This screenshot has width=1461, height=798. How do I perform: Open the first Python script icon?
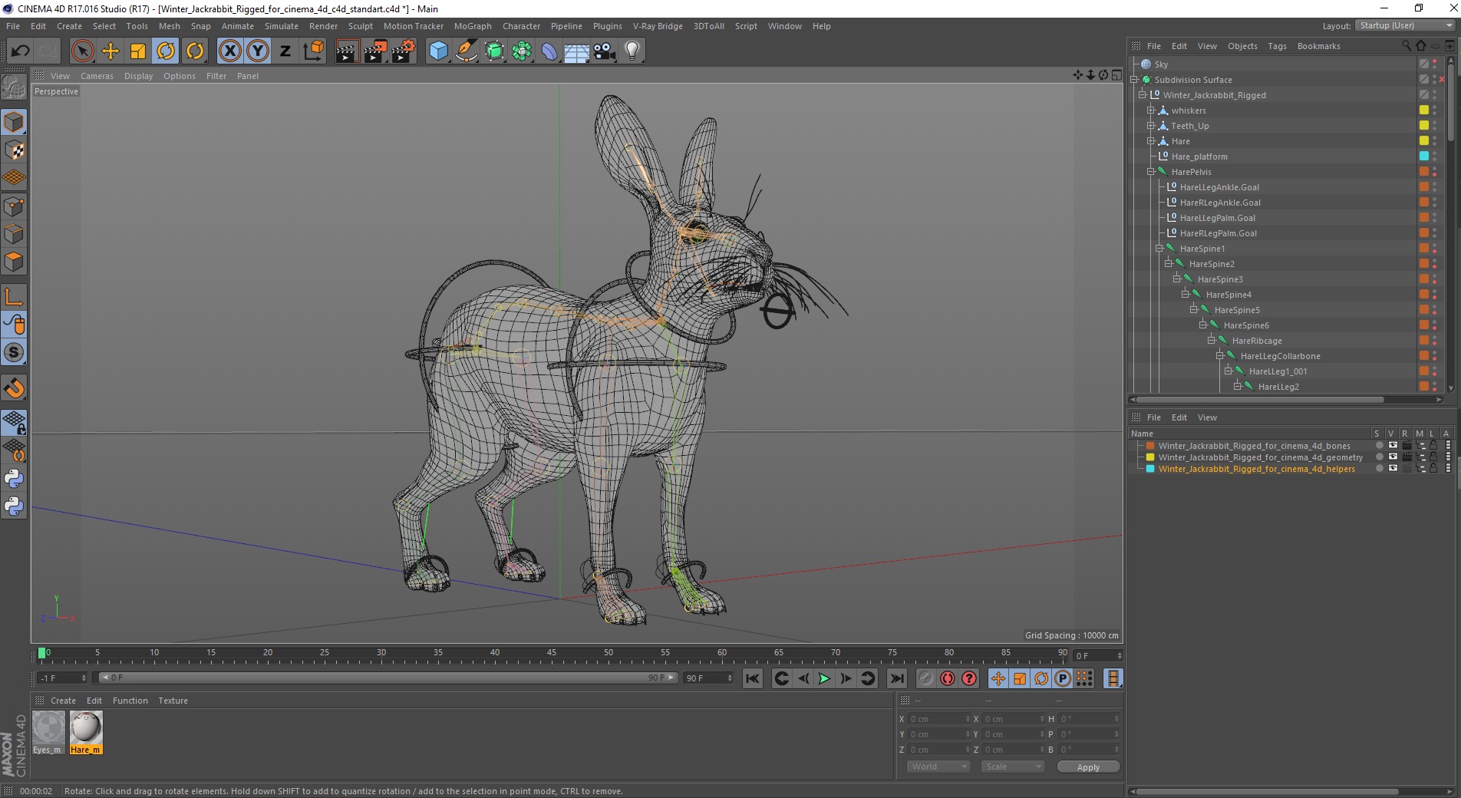click(14, 479)
